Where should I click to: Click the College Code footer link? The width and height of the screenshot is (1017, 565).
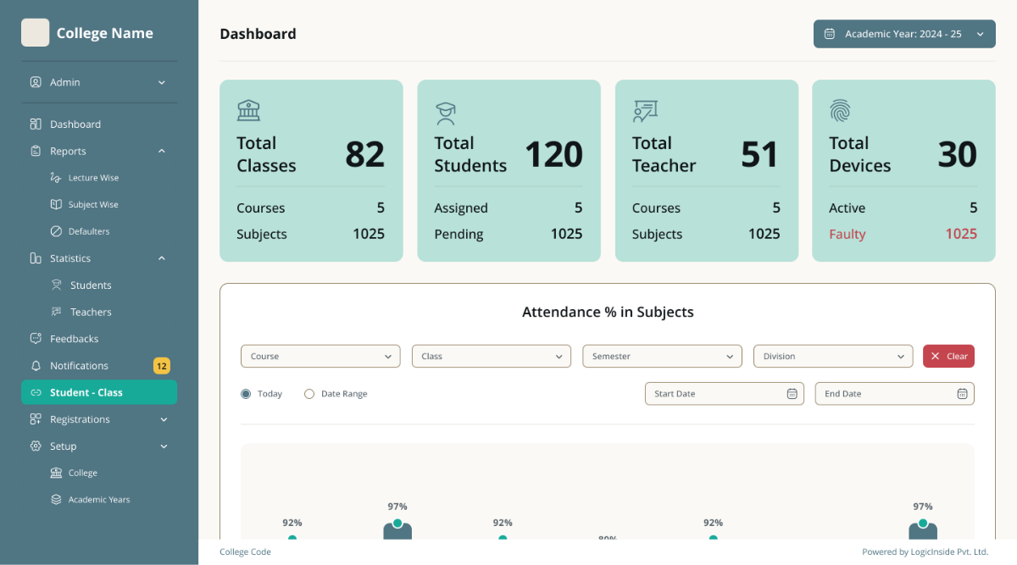[x=245, y=552]
